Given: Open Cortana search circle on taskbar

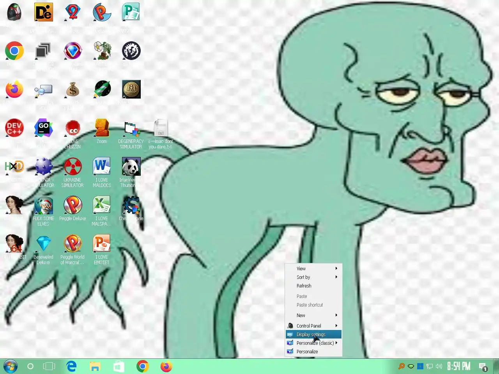Looking at the screenshot, I should point(30,367).
